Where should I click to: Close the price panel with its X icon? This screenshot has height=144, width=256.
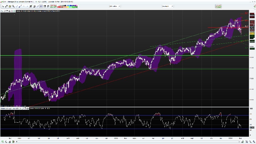point(9,11)
